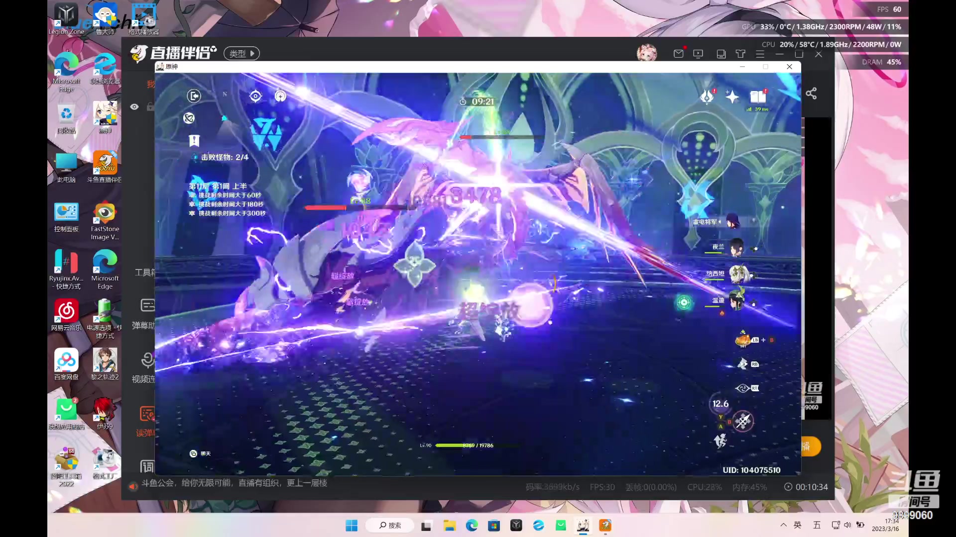Open 百度网盘 desktop shortcut
This screenshot has width=956, height=537.
coord(66,364)
